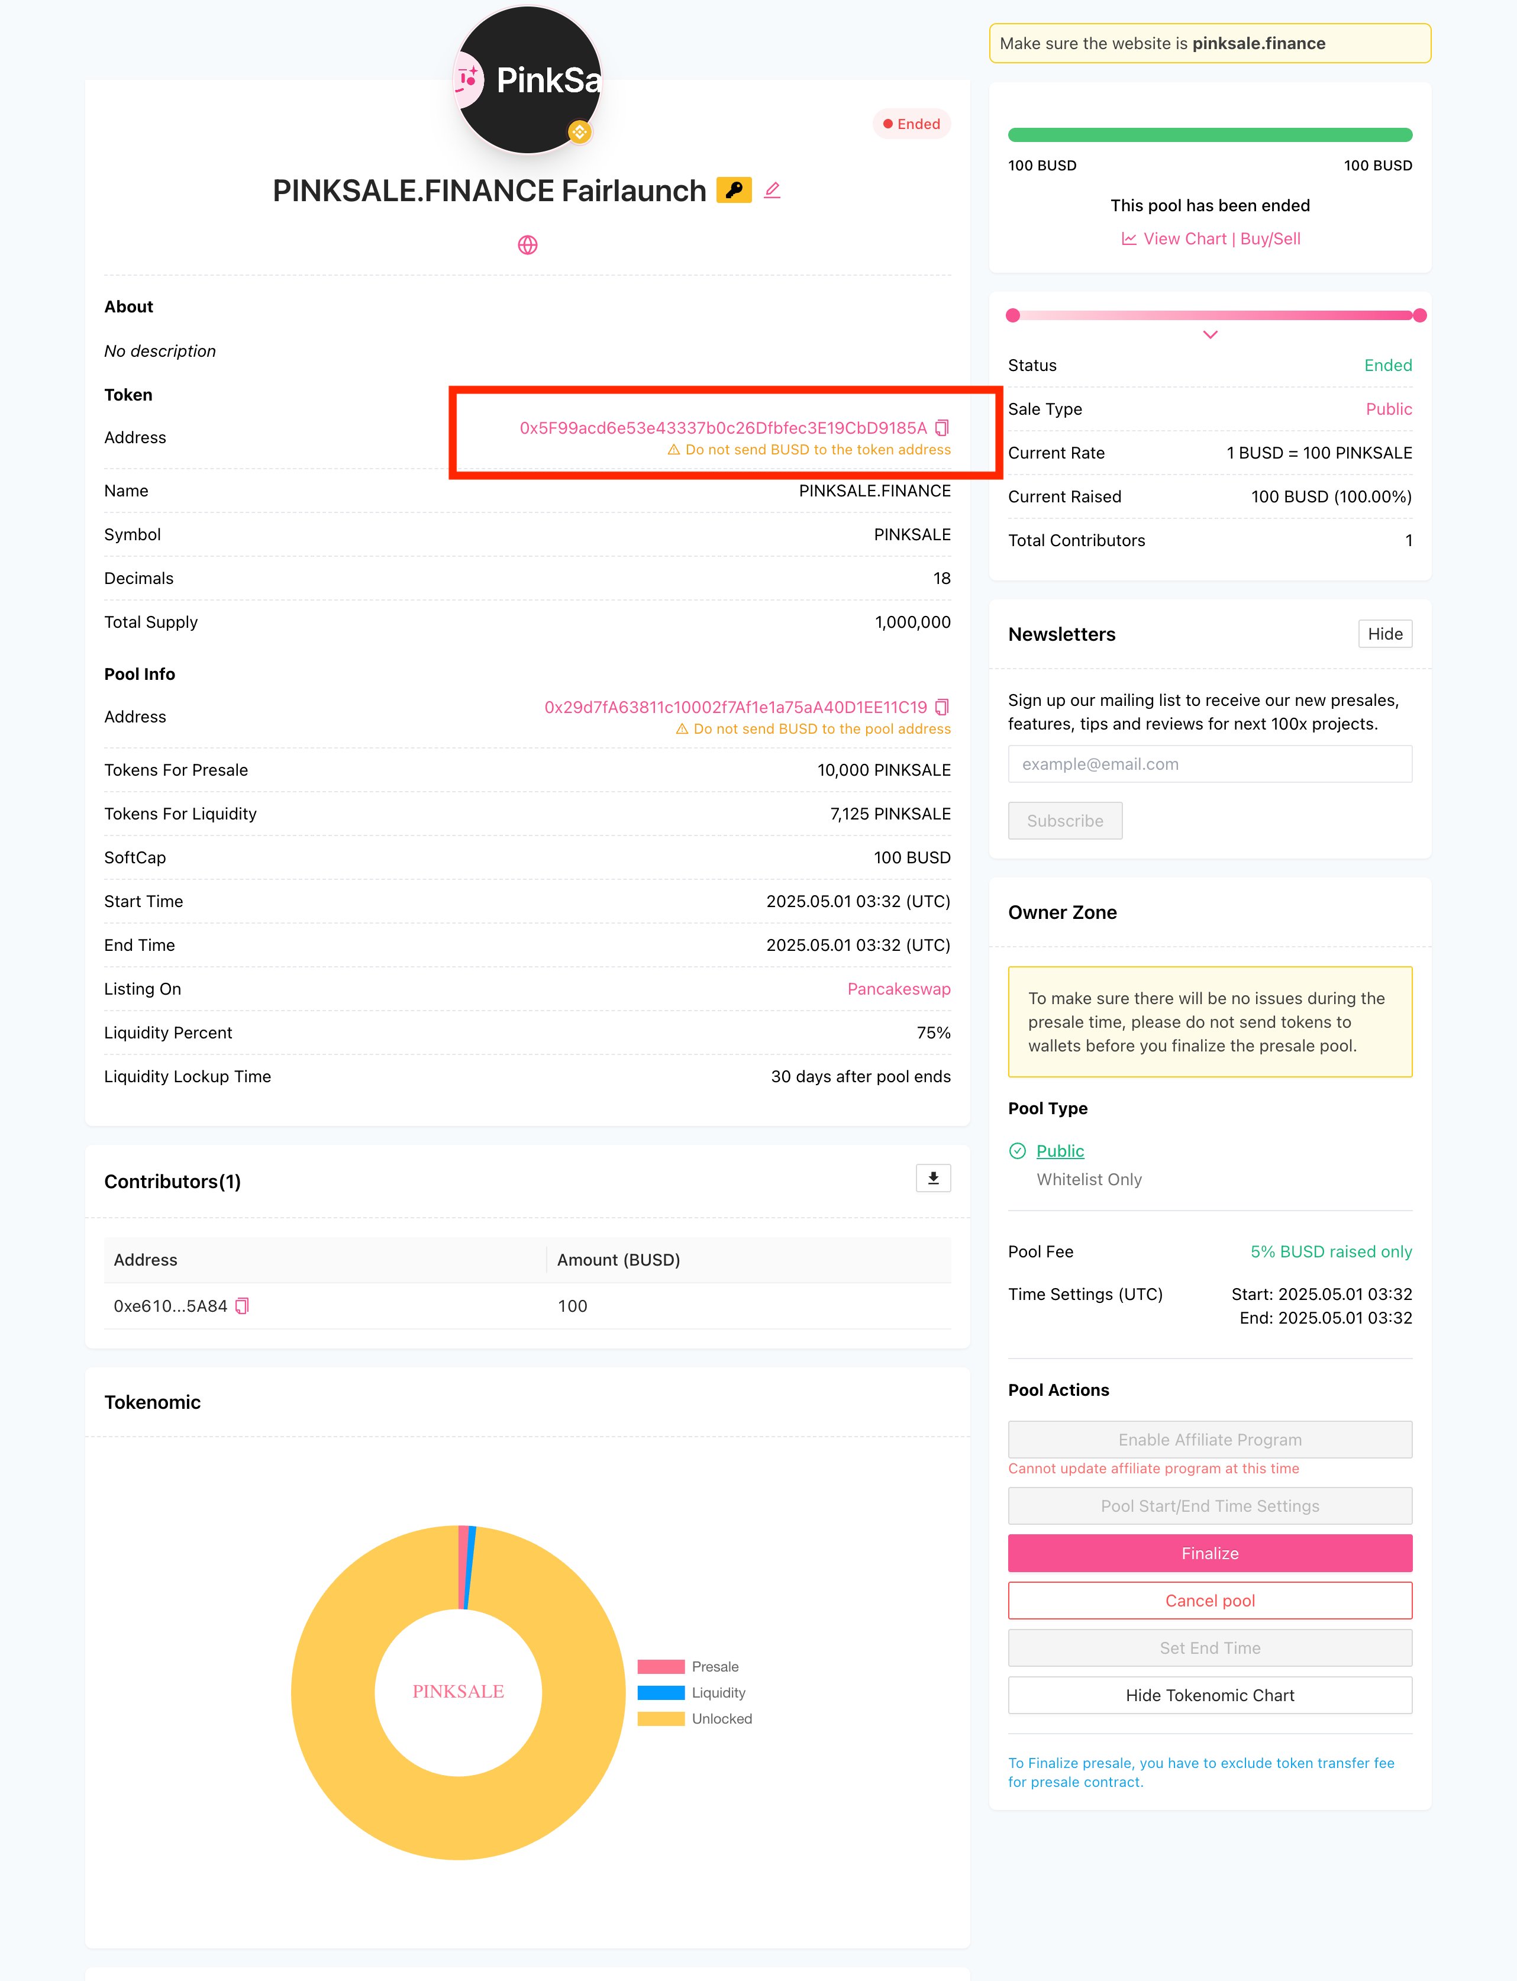This screenshot has height=1981, width=1517.
Task: Open the website globe icon
Action: [528, 246]
